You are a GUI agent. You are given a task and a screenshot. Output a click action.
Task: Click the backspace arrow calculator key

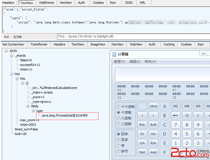[x=176, y=115]
